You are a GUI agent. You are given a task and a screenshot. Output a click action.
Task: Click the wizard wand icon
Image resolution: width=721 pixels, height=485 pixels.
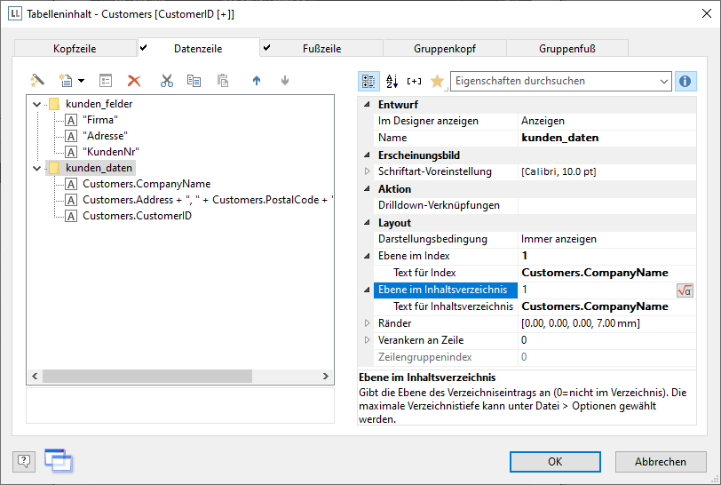click(36, 81)
